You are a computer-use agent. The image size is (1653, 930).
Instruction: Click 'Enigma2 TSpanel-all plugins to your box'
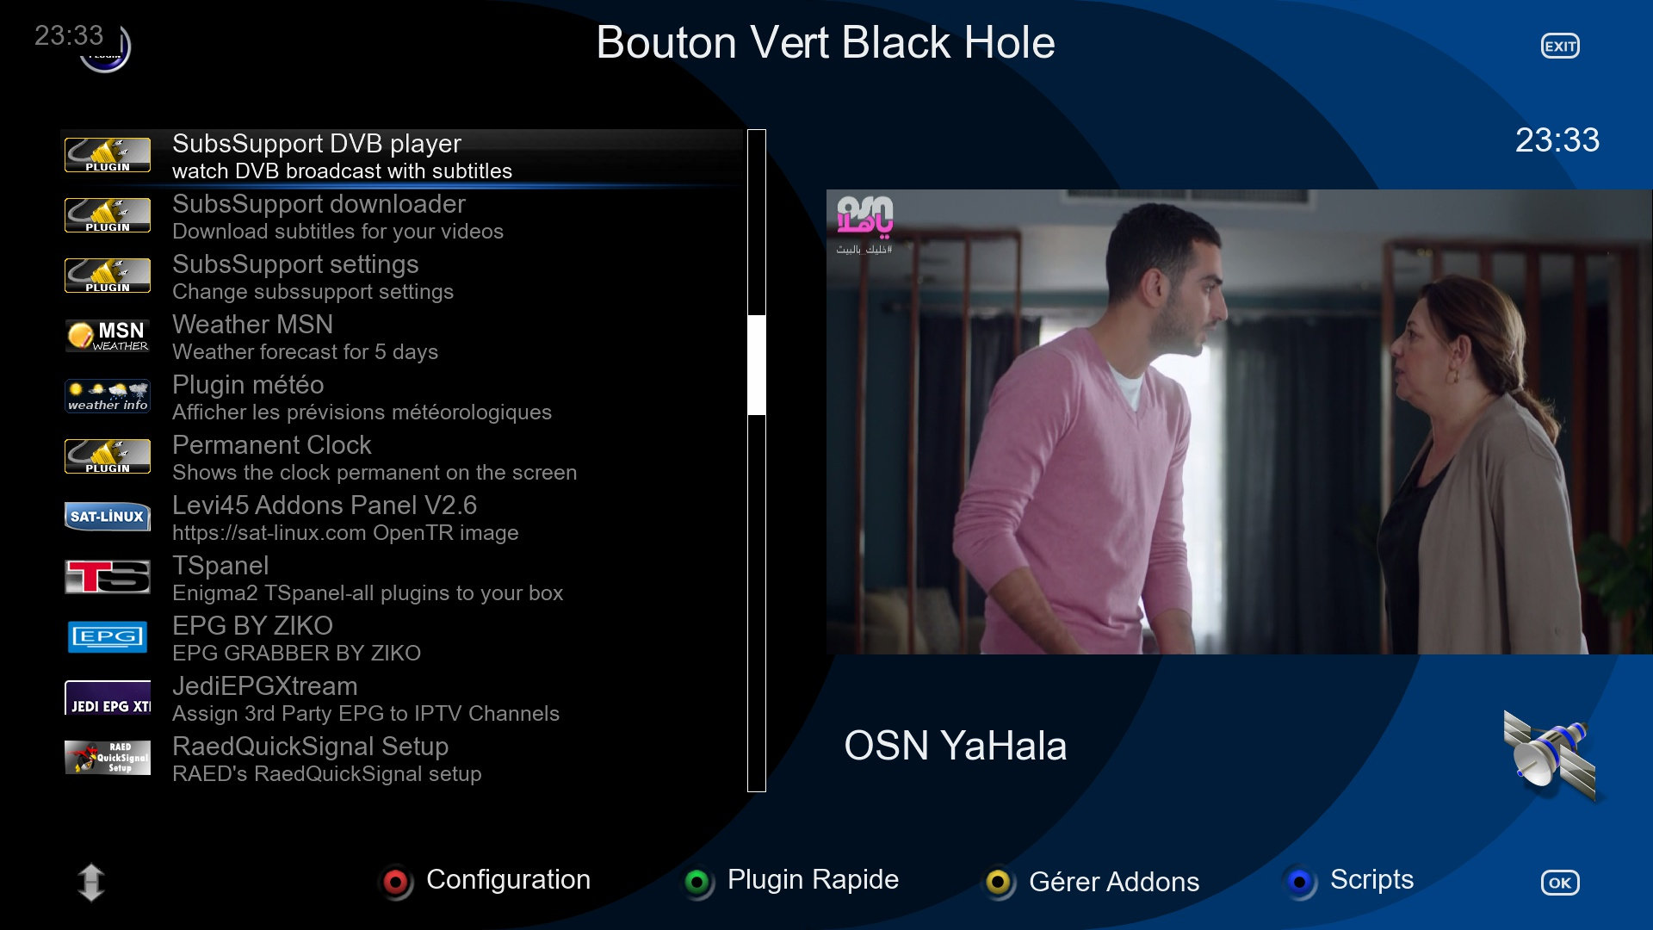click(368, 593)
